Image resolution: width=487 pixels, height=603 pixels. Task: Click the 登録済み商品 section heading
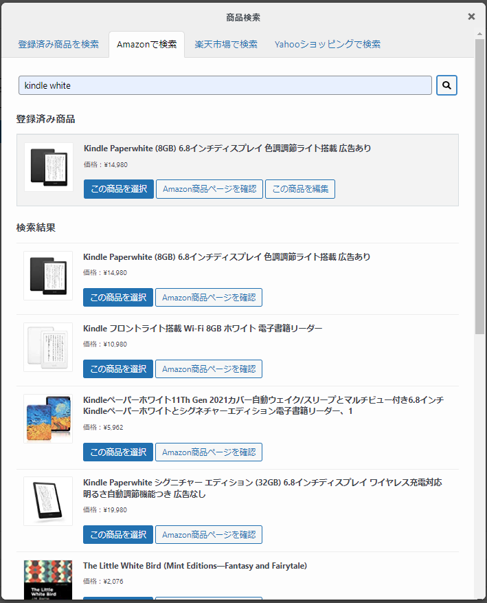(x=45, y=119)
